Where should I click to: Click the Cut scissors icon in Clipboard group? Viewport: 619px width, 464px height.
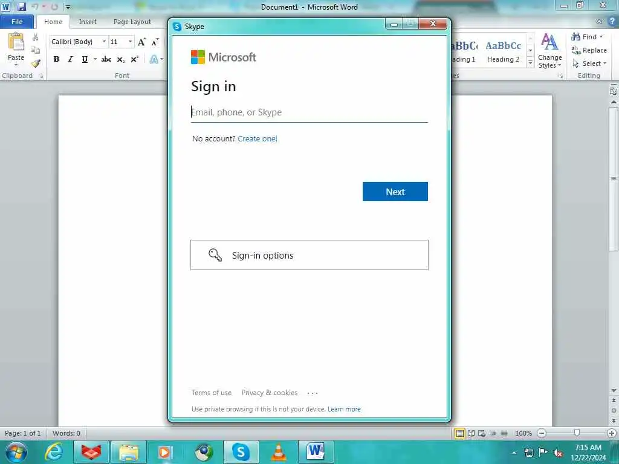(36, 37)
